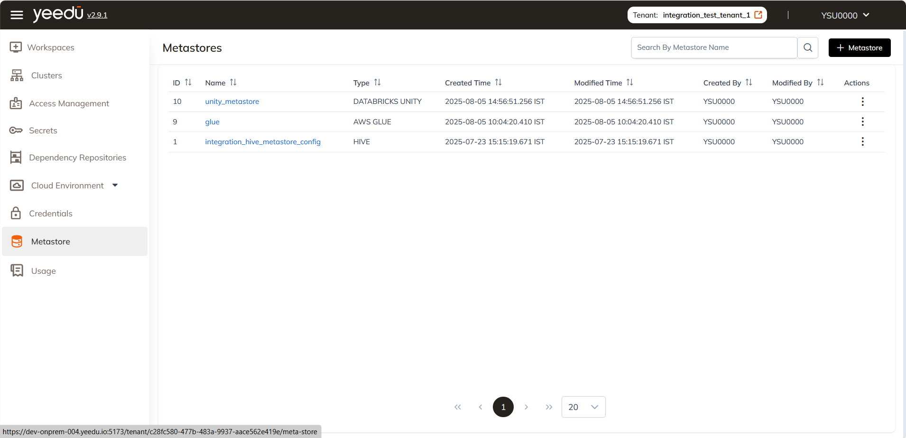This screenshot has width=906, height=438.
Task: Focus the Search By Metastore Name field
Action: [x=713, y=47]
